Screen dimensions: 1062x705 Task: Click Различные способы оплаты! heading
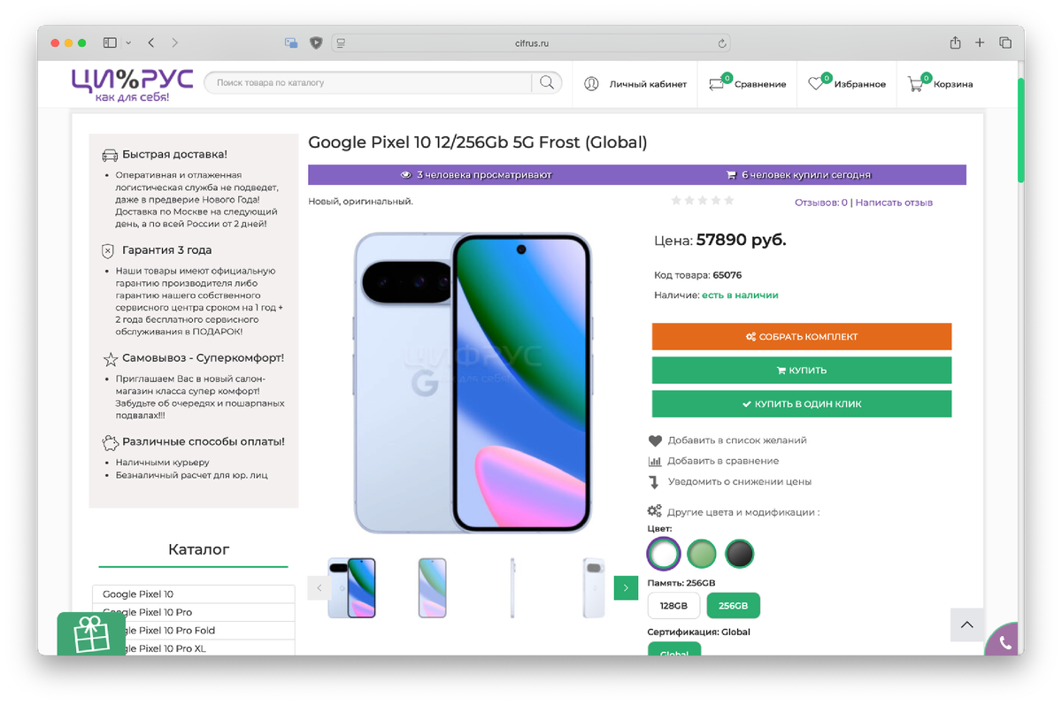point(203,441)
